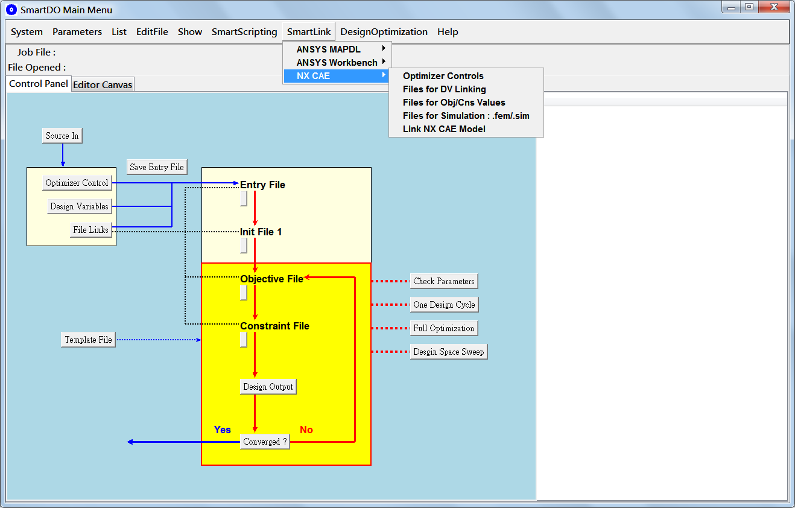The image size is (795, 508).
Task: Click the SmartDO app icon in title bar
Action: [x=11, y=10]
